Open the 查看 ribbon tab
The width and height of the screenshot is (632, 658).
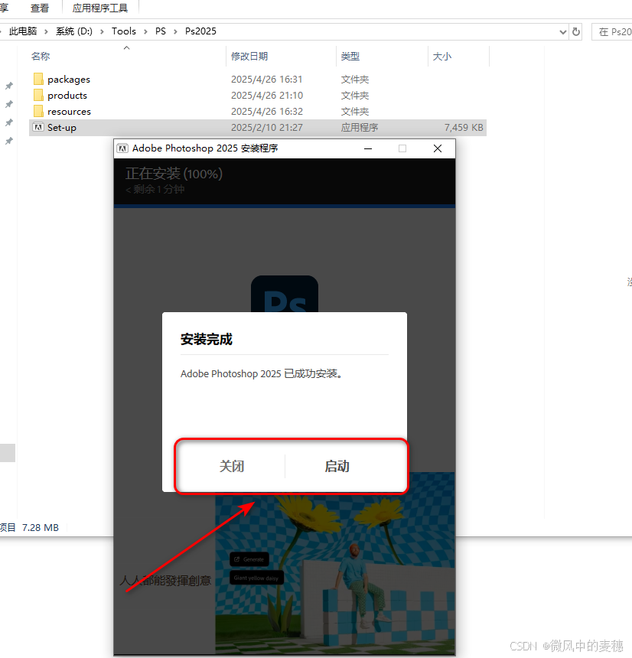[40, 8]
